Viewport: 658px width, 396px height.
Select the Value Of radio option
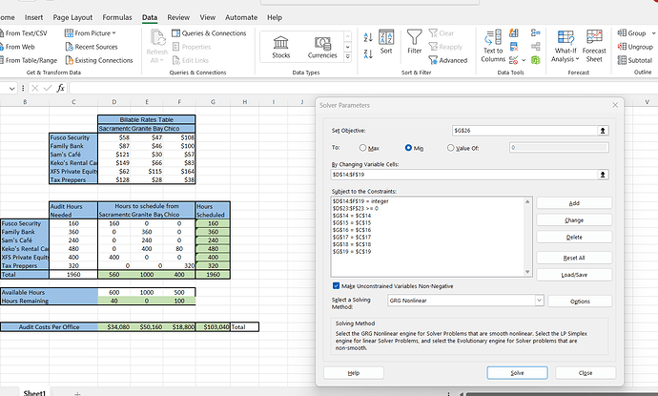coord(451,148)
